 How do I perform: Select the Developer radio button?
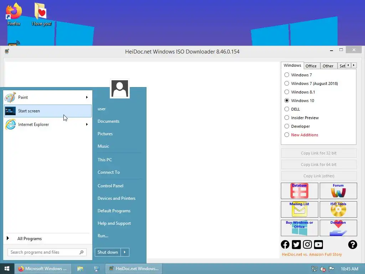point(287,126)
